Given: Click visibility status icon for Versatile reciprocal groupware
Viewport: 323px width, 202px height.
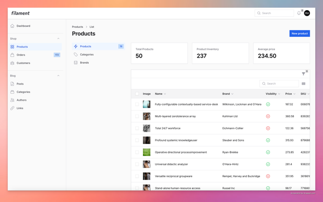Looking at the screenshot, I should click(268, 176).
